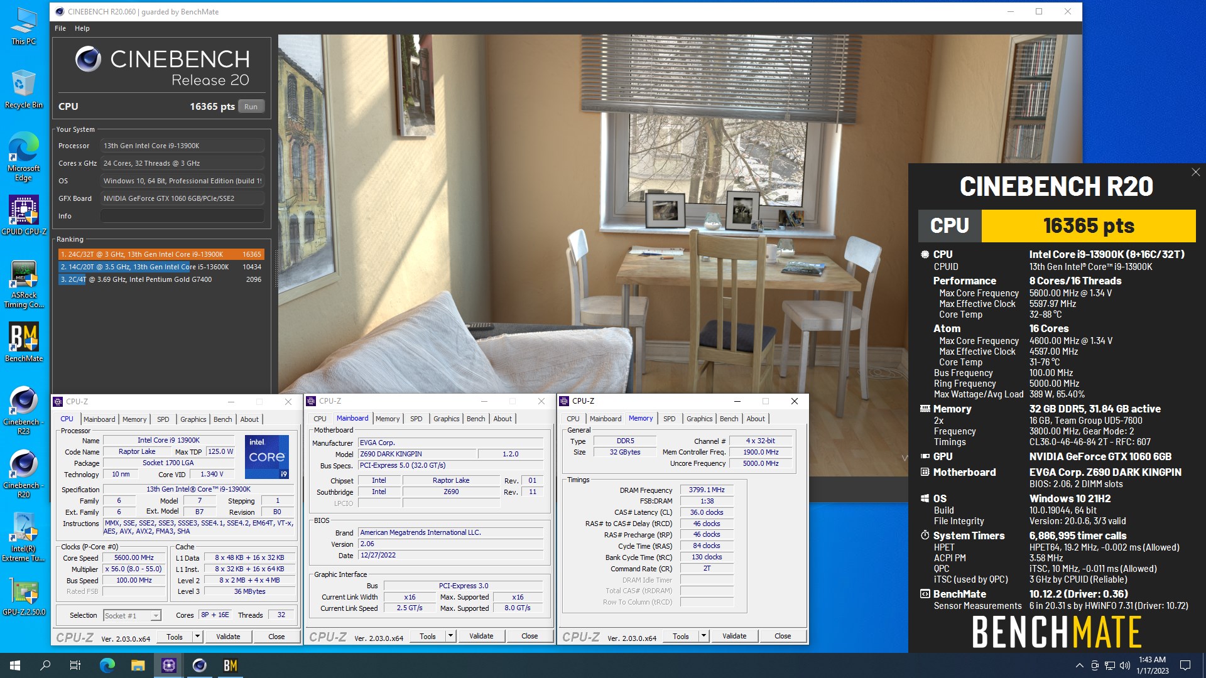Open Bench tab in first CPU-Z window
The height and width of the screenshot is (678, 1206).
tap(223, 419)
